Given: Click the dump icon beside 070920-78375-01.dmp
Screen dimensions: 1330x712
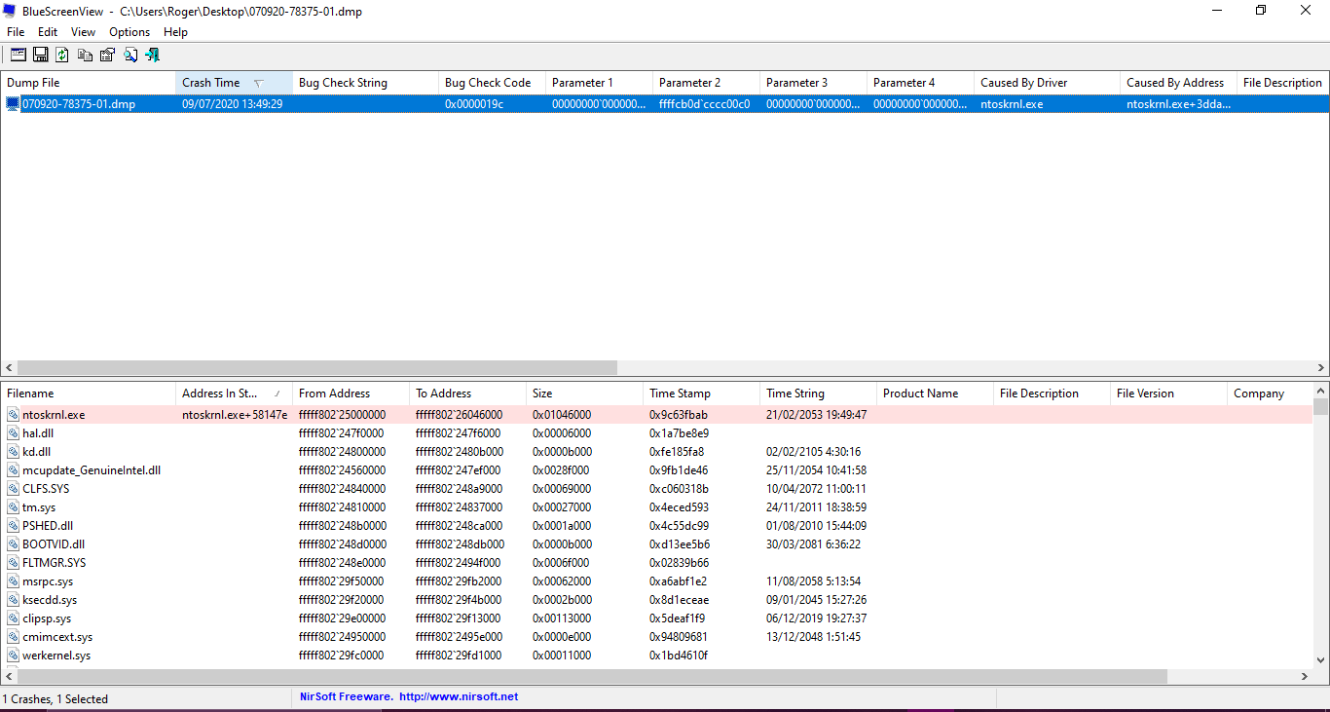Looking at the screenshot, I should [13, 104].
